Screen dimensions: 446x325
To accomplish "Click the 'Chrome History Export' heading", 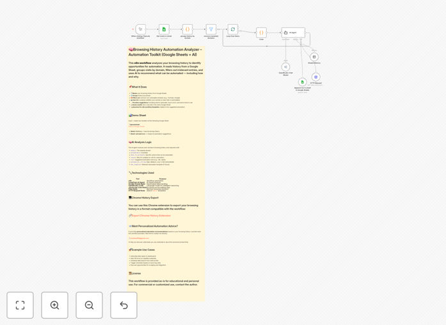I will click(x=143, y=197).
